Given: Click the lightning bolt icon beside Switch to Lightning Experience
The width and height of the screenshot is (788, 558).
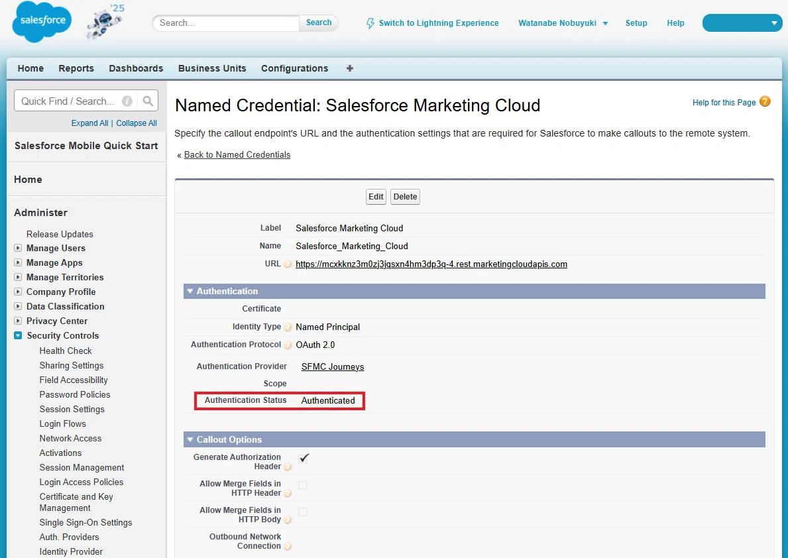Looking at the screenshot, I should [370, 23].
